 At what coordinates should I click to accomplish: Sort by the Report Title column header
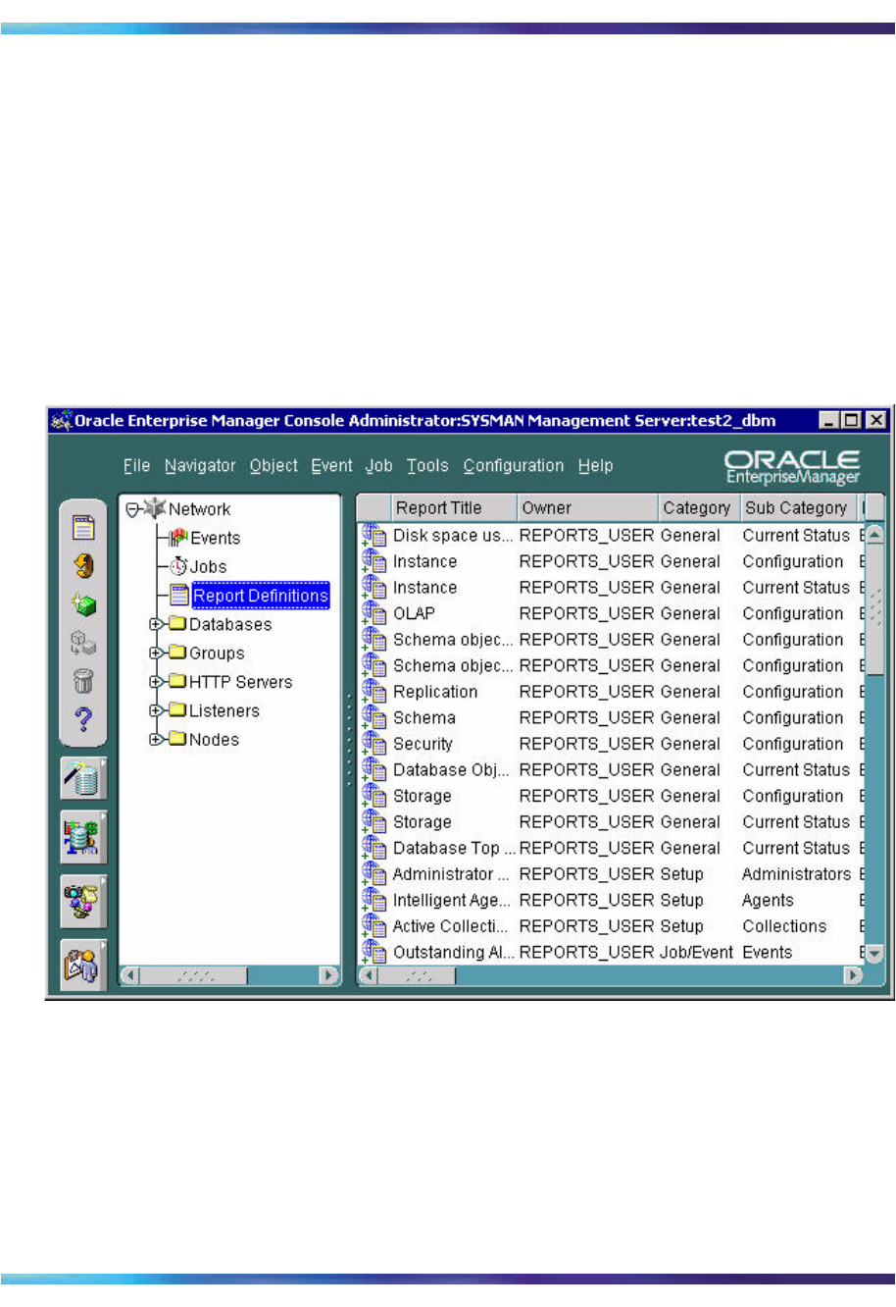(453, 508)
